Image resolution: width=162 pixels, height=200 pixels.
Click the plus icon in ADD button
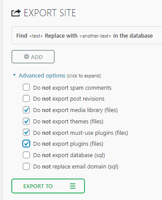pos(26,56)
